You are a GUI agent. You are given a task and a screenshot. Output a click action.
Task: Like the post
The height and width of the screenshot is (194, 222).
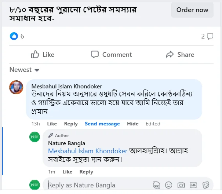(43, 55)
